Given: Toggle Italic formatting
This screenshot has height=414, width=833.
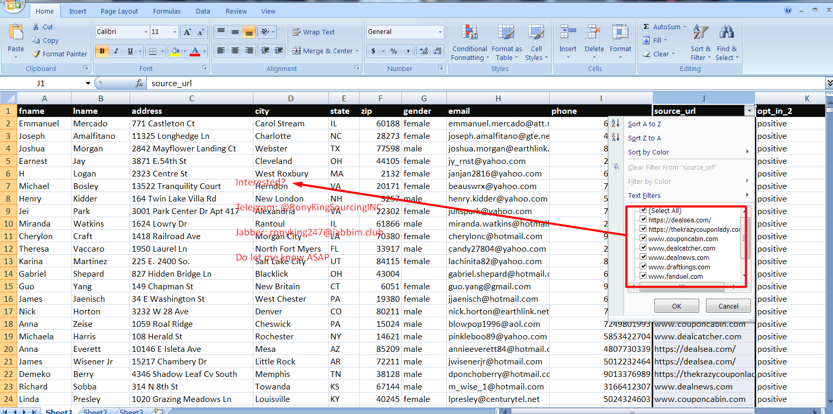Looking at the screenshot, I should point(116,51).
